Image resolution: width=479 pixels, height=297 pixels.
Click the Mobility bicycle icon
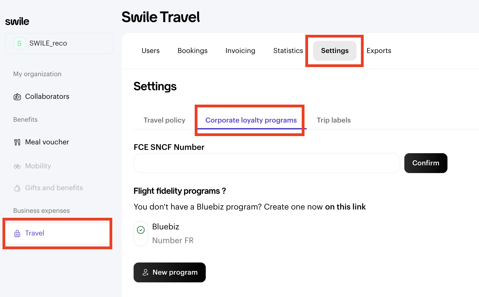17,166
